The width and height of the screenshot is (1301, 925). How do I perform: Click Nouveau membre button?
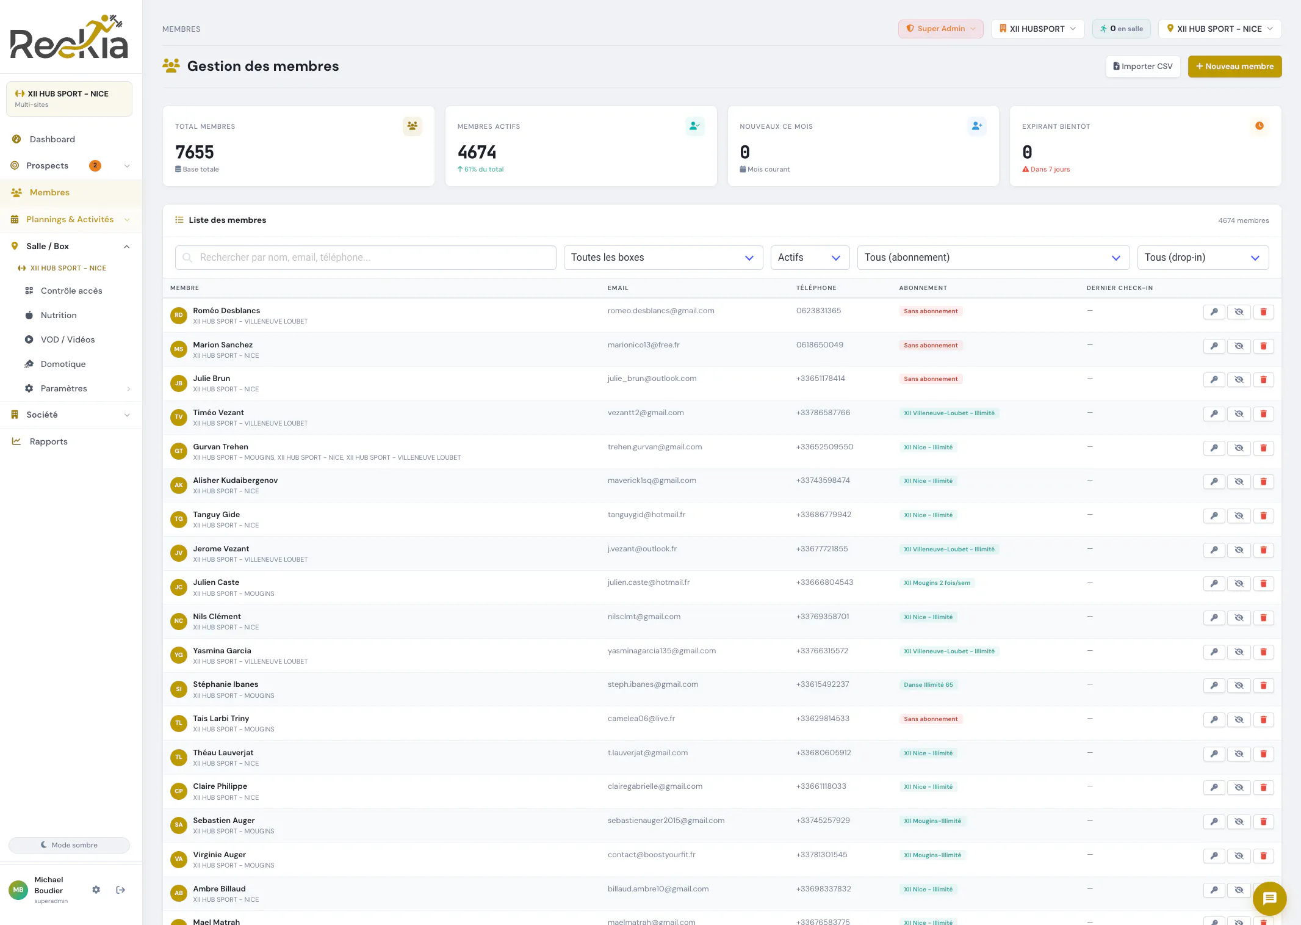point(1234,67)
